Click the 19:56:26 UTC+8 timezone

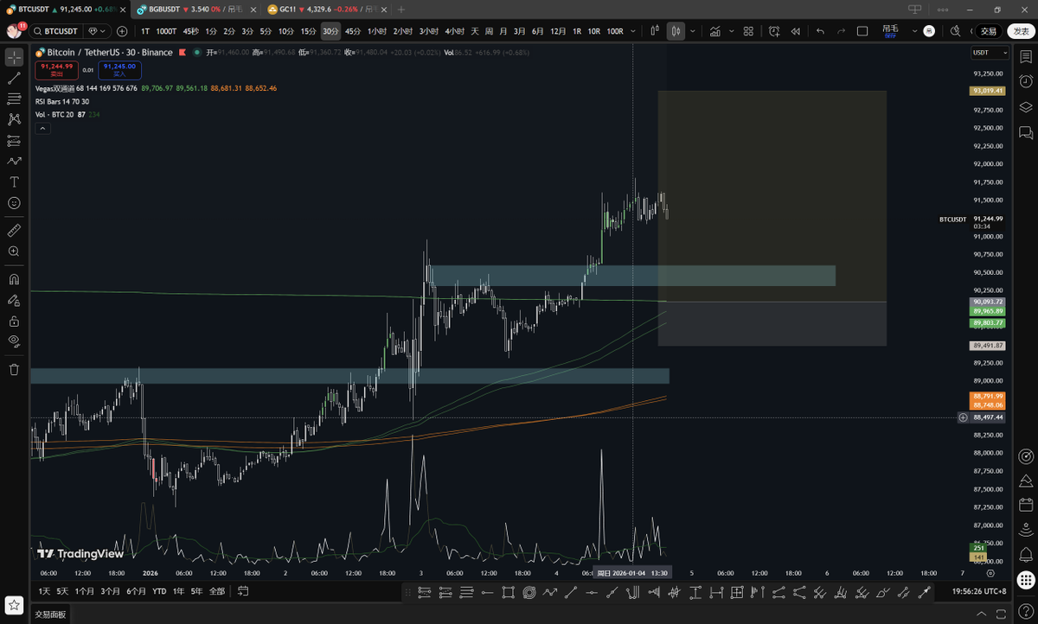tap(978, 591)
